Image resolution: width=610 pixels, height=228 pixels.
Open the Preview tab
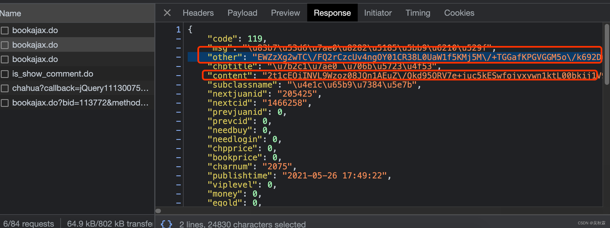coord(285,13)
